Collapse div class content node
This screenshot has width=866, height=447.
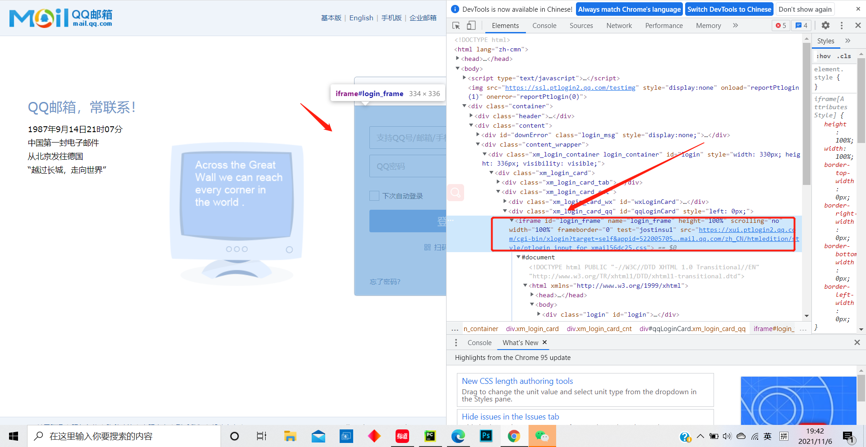point(471,125)
